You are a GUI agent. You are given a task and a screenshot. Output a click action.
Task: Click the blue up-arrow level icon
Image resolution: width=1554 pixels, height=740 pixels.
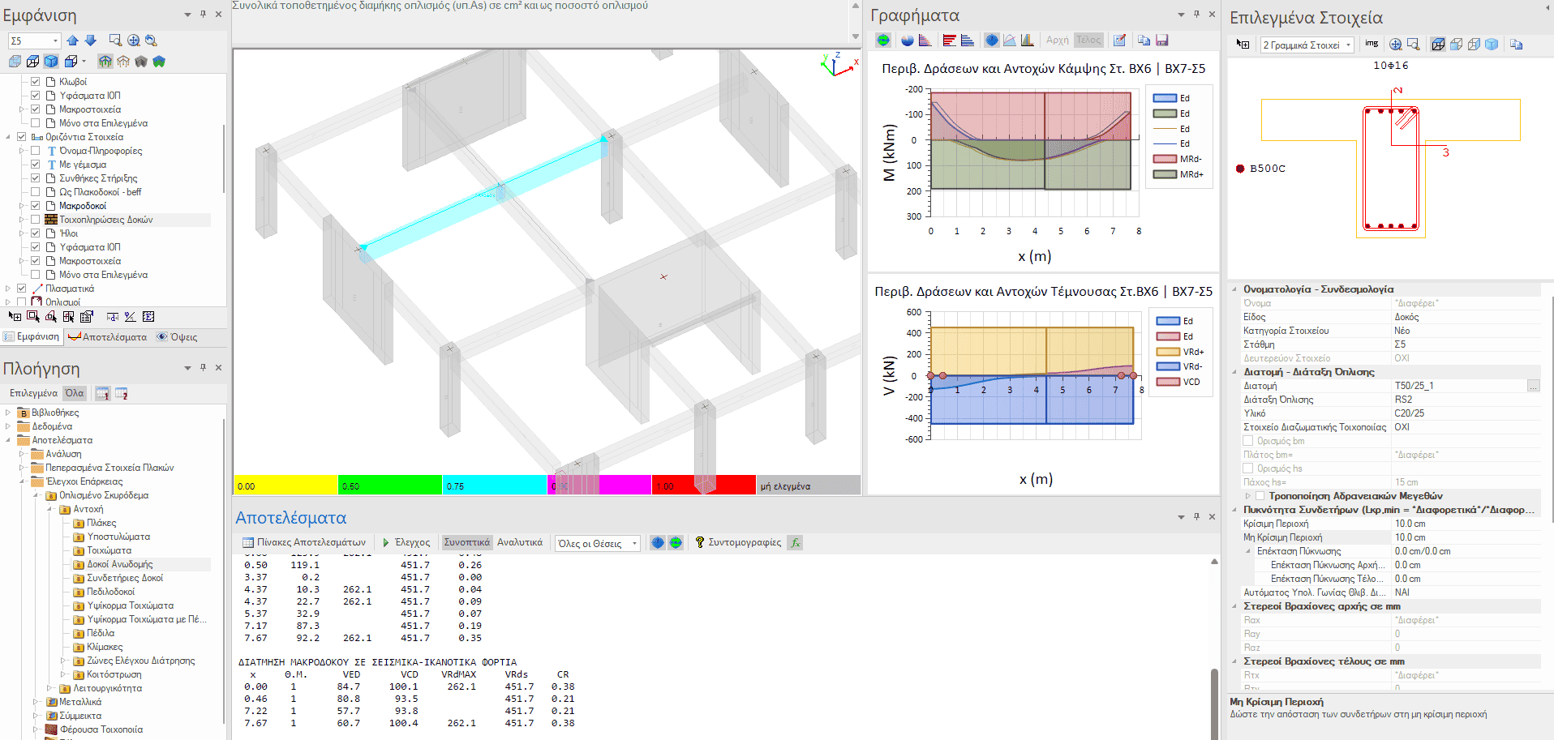pos(73,41)
